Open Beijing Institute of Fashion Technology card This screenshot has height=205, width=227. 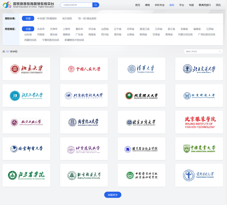click(199, 122)
